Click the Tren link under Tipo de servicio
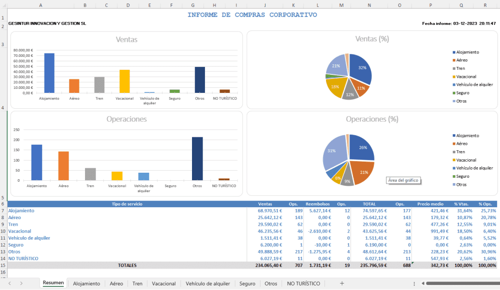The width and height of the screenshot is (500, 290). [x=13, y=224]
